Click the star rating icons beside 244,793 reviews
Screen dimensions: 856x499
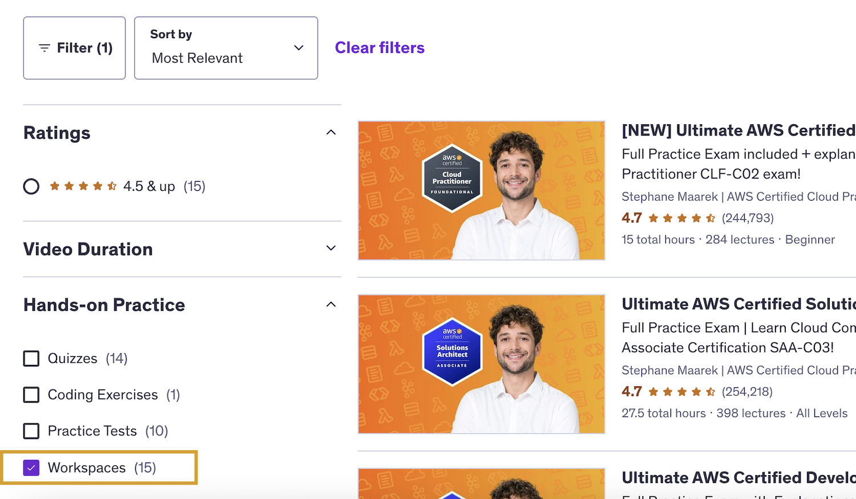click(x=682, y=218)
